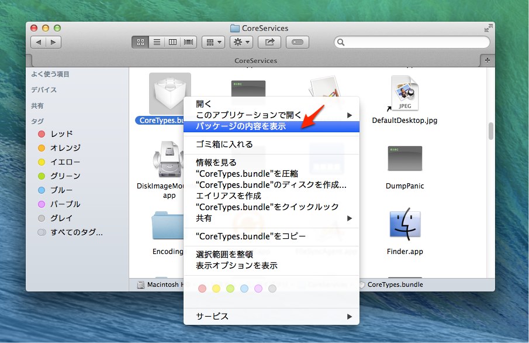Image resolution: width=529 pixels, height=343 pixels.
Task: Select the Finder.app icon
Action: [x=405, y=224]
